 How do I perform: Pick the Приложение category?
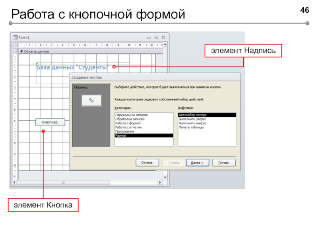pyautogui.click(x=124, y=131)
